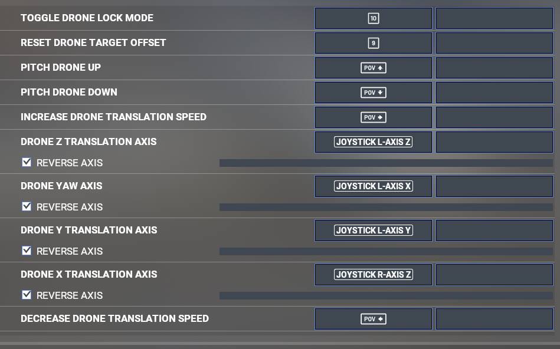The width and height of the screenshot is (560, 349).
Task: Click the empty secondary binding for Drone X Translation Axis
Action: [x=494, y=275]
